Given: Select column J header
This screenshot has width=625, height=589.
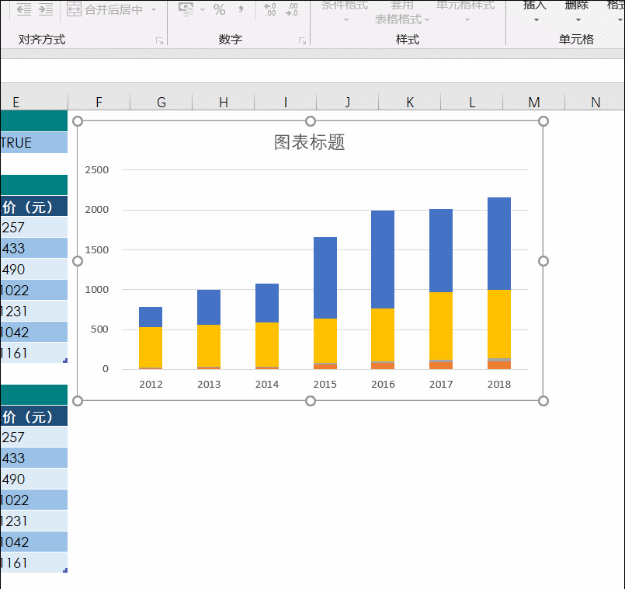Looking at the screenshot, I should click(x=348, y=102).
